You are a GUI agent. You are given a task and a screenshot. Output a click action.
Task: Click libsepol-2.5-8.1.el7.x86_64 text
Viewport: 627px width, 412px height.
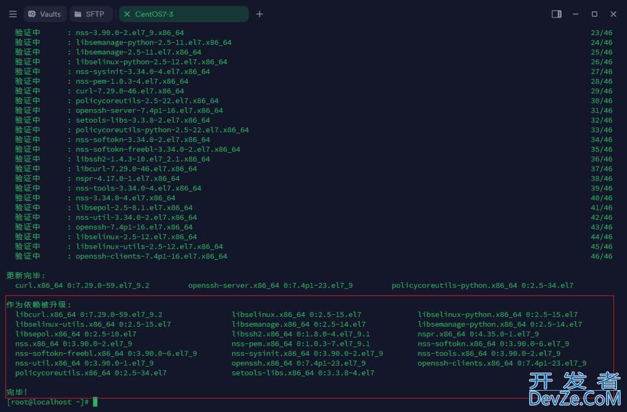(x=134, y=208)
